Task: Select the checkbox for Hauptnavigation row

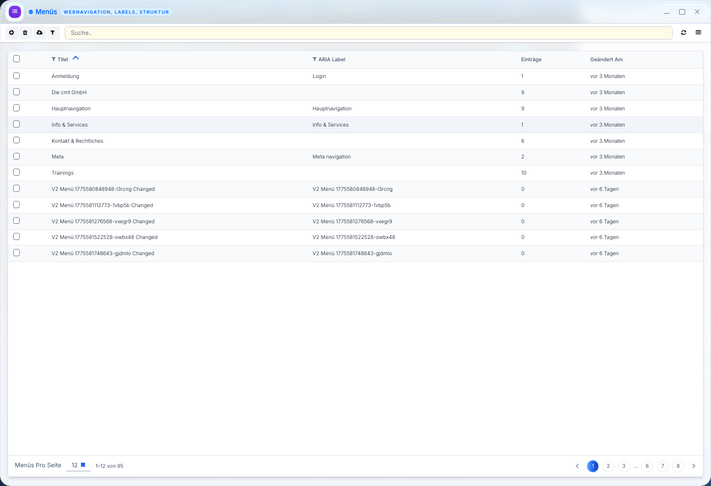Action: point(17,108)
